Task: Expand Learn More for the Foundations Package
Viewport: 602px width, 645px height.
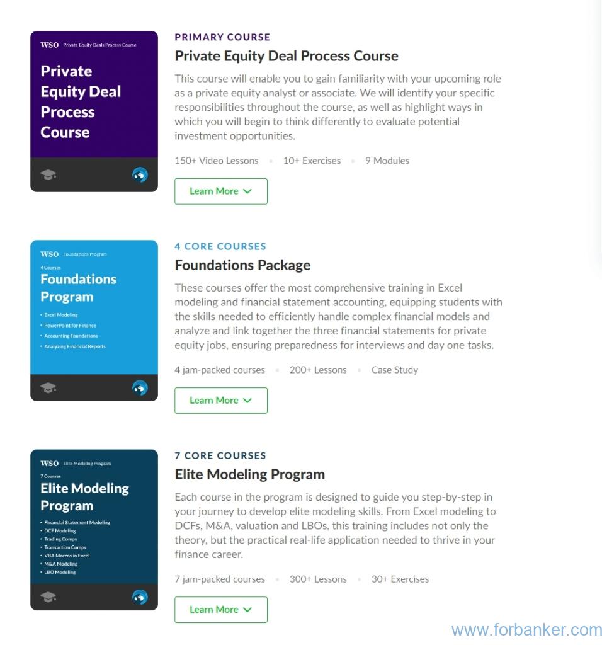Action: point(220,400)
